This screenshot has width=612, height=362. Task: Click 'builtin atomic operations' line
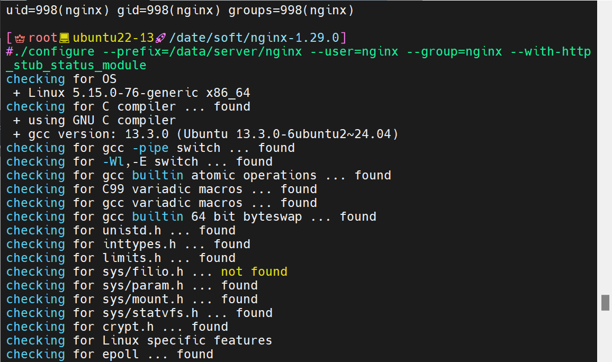pyautogui.click(x=199, y=175)
